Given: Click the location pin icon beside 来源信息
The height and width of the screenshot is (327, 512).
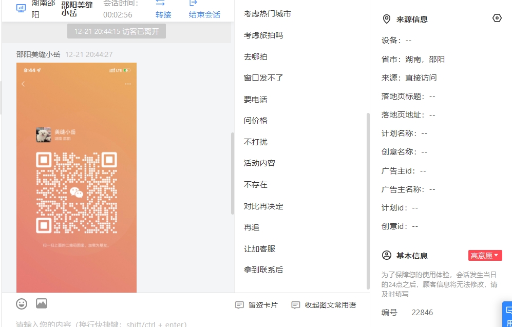Looking at the screenshot, I should (387, 19).
